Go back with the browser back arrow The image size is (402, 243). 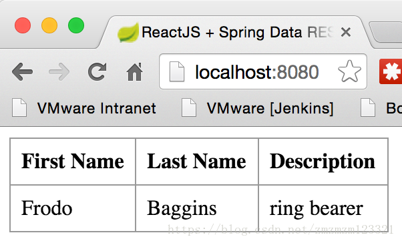pos(22,72)
